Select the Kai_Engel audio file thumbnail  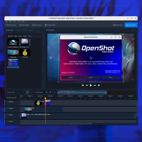25,42
